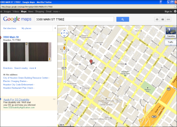Pan map down with the arrow
The image size is (177, 127).
(64, 36)
